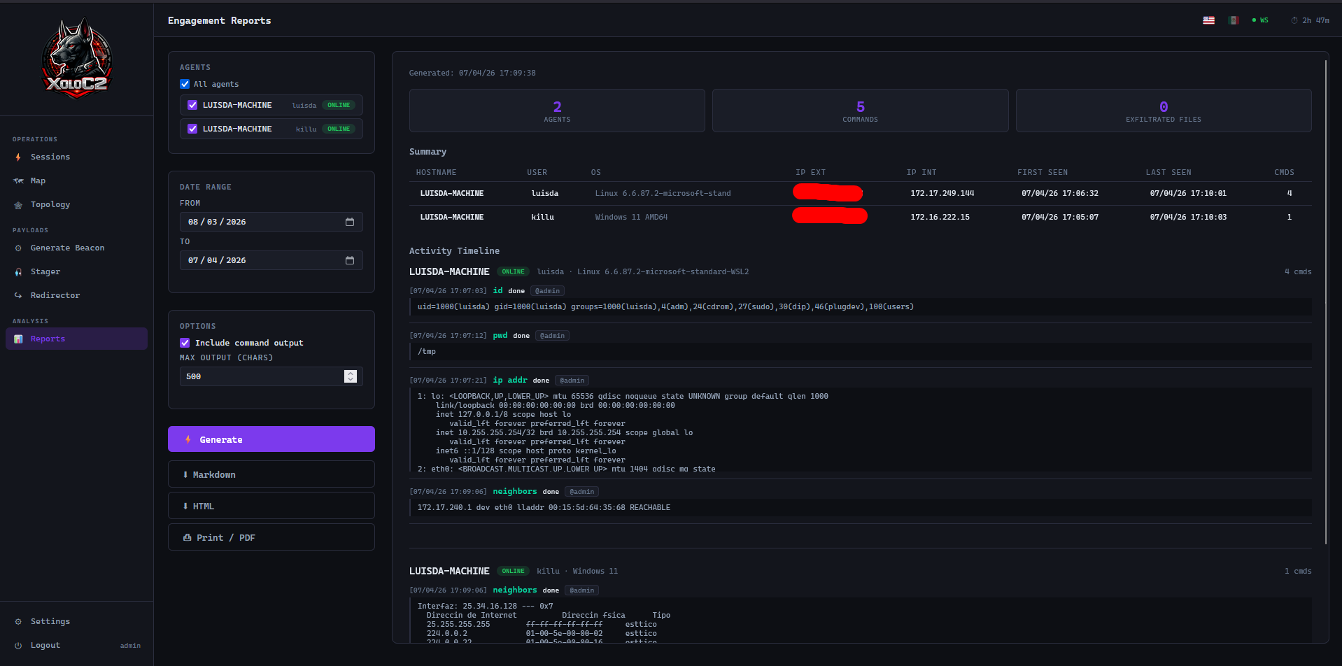Download the report as Markdown
Screen dimensions: 1342x666
click(x=271, y=474)
